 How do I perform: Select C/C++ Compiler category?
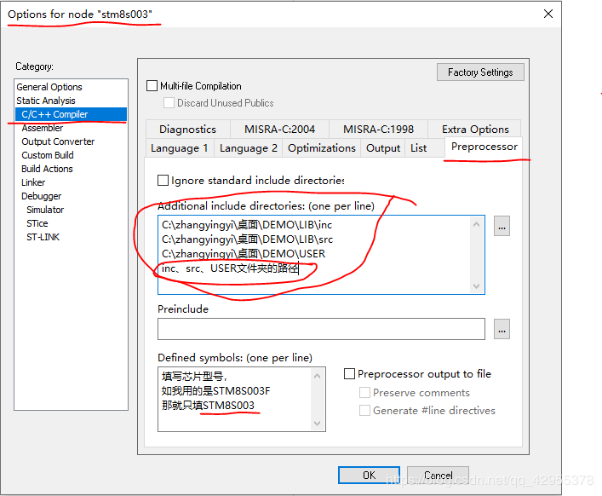point(71,114)
